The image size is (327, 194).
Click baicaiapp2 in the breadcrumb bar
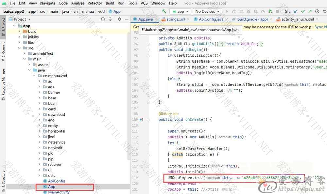pyautogui.click(x=13, y=11)
